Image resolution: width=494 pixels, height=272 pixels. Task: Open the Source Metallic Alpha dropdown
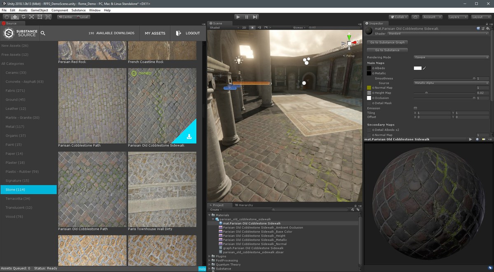452,83
